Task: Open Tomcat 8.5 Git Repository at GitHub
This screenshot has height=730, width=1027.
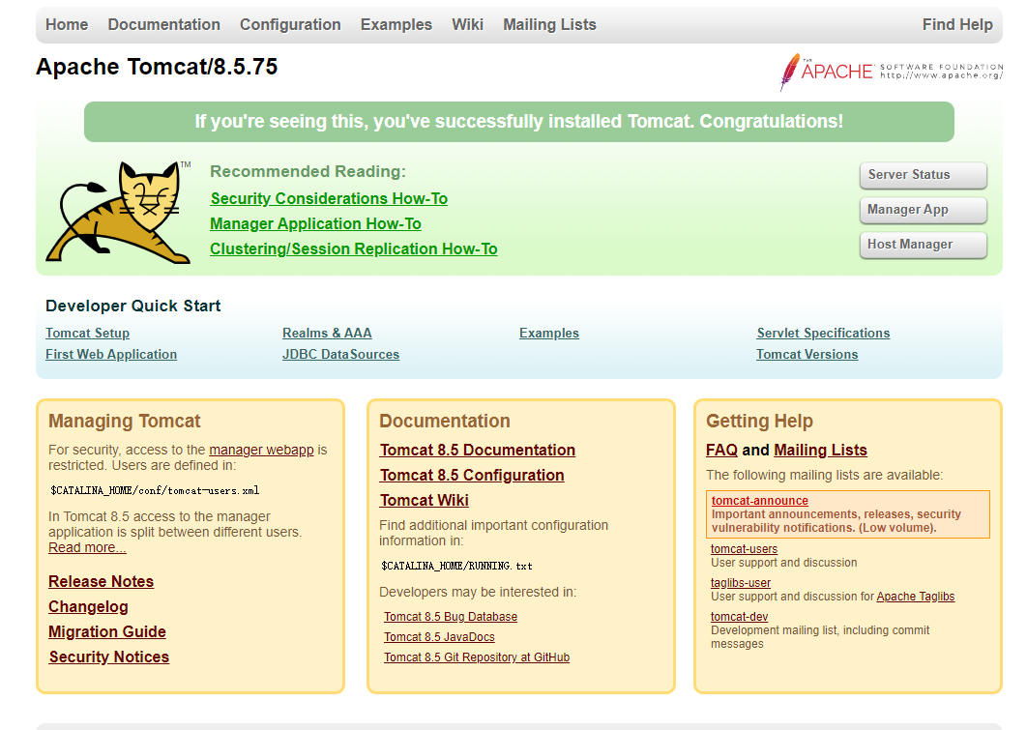Action: pyautogui.click(x=477, y=657)
